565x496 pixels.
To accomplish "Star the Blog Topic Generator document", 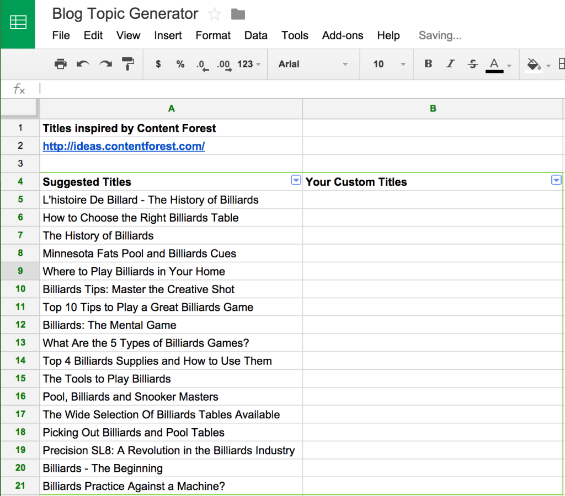I will [215, 14].
